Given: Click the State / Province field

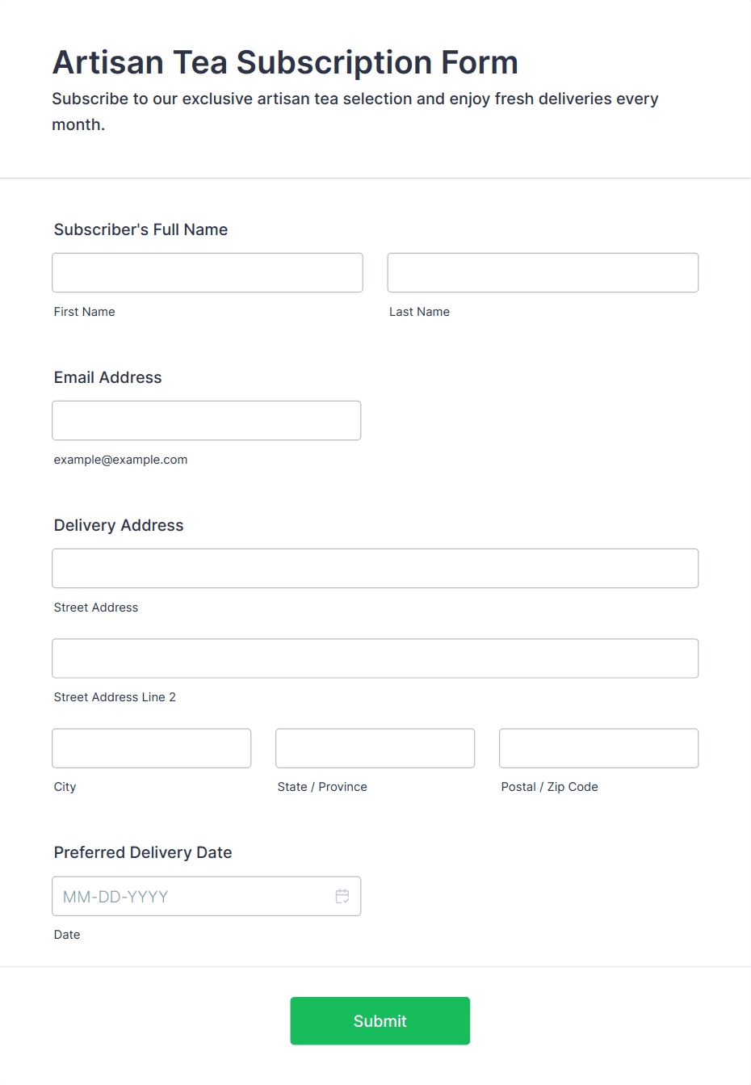Looking at the screenshot, I should 375,748.
